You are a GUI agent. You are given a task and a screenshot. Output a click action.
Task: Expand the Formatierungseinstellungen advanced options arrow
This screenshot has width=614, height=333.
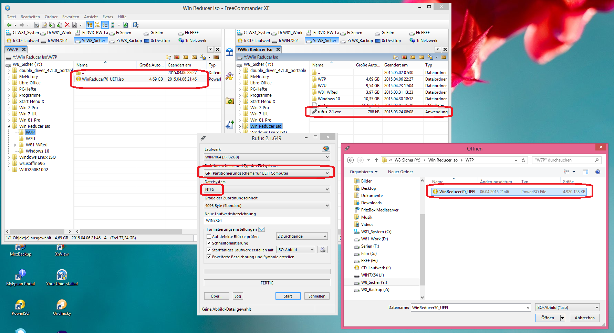(x=261, y=229)
